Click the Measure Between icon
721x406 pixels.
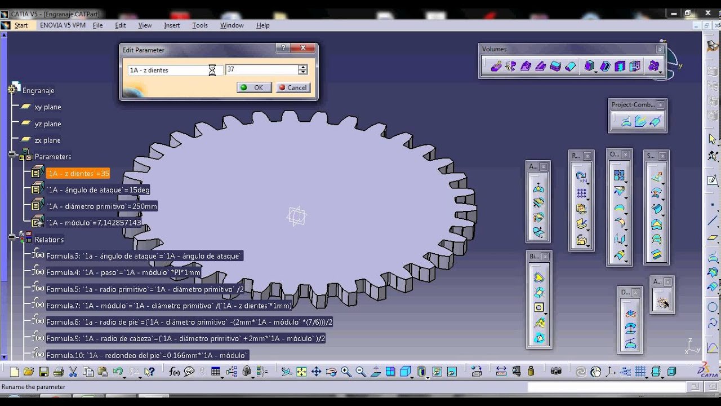click(x=501, y=372)
